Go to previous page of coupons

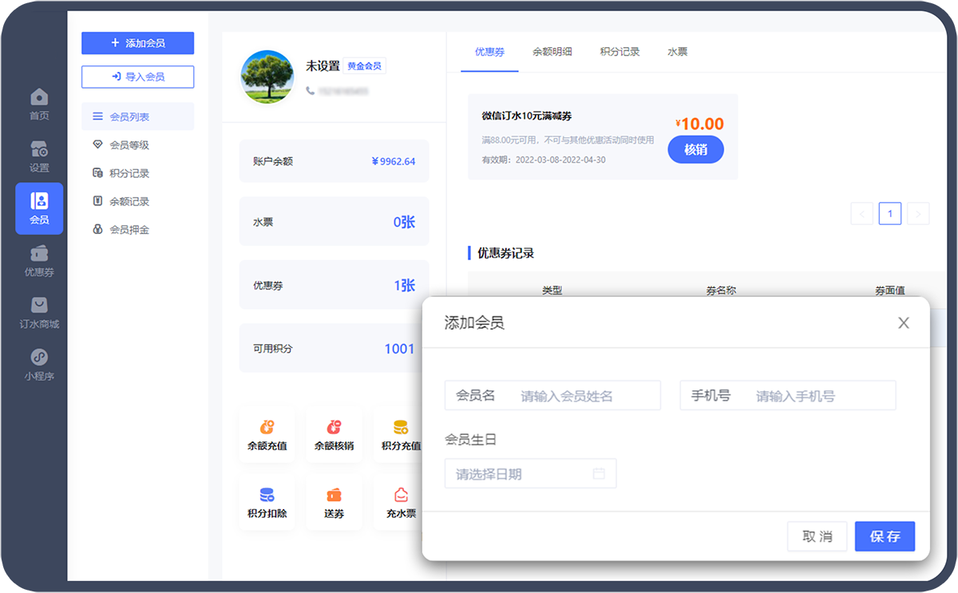tap(861, 213)
